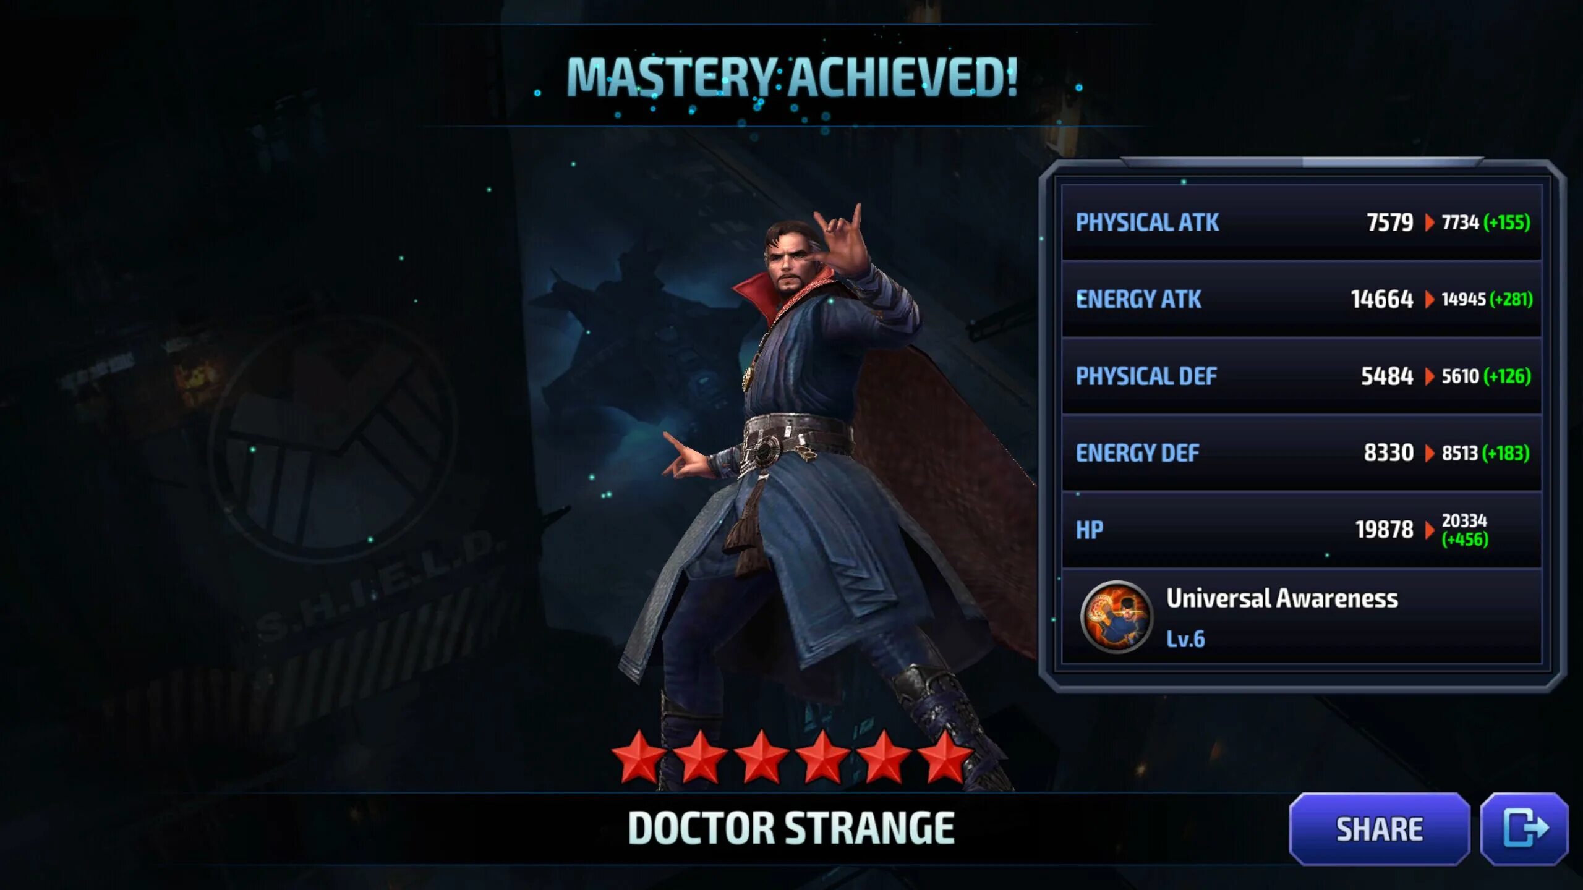Viewport: 1583px width, 890px height.
Task: Click the exit arrow icon button
Action: pos(1524,829)
